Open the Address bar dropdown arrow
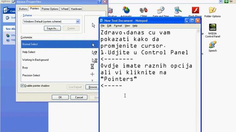 pyautogui.click(x=221, y=1)
